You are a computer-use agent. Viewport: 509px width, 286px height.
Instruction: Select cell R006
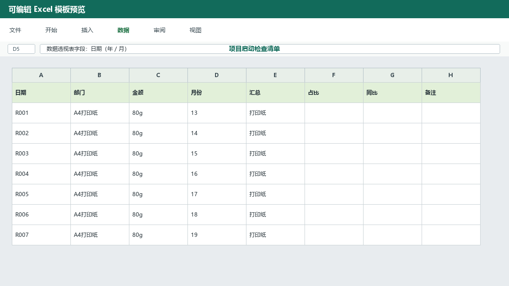pyautogui.click(x=41, y=214)
